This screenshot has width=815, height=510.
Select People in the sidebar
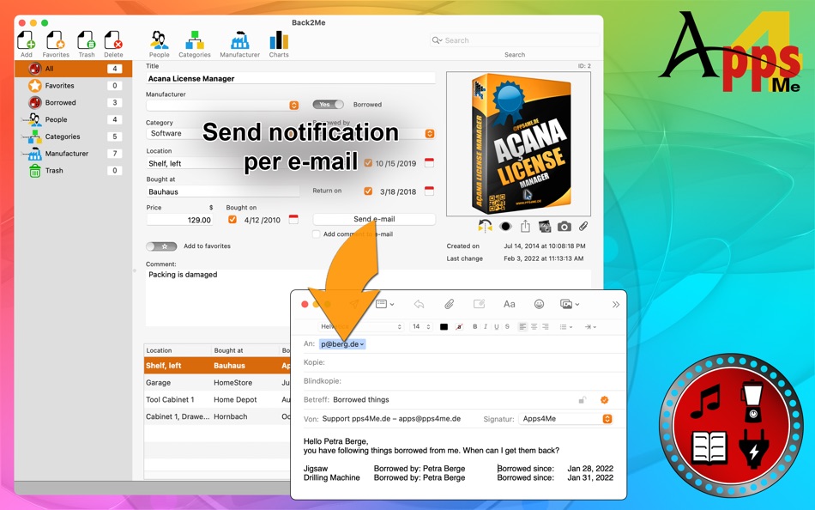click(x=73, y=119)
